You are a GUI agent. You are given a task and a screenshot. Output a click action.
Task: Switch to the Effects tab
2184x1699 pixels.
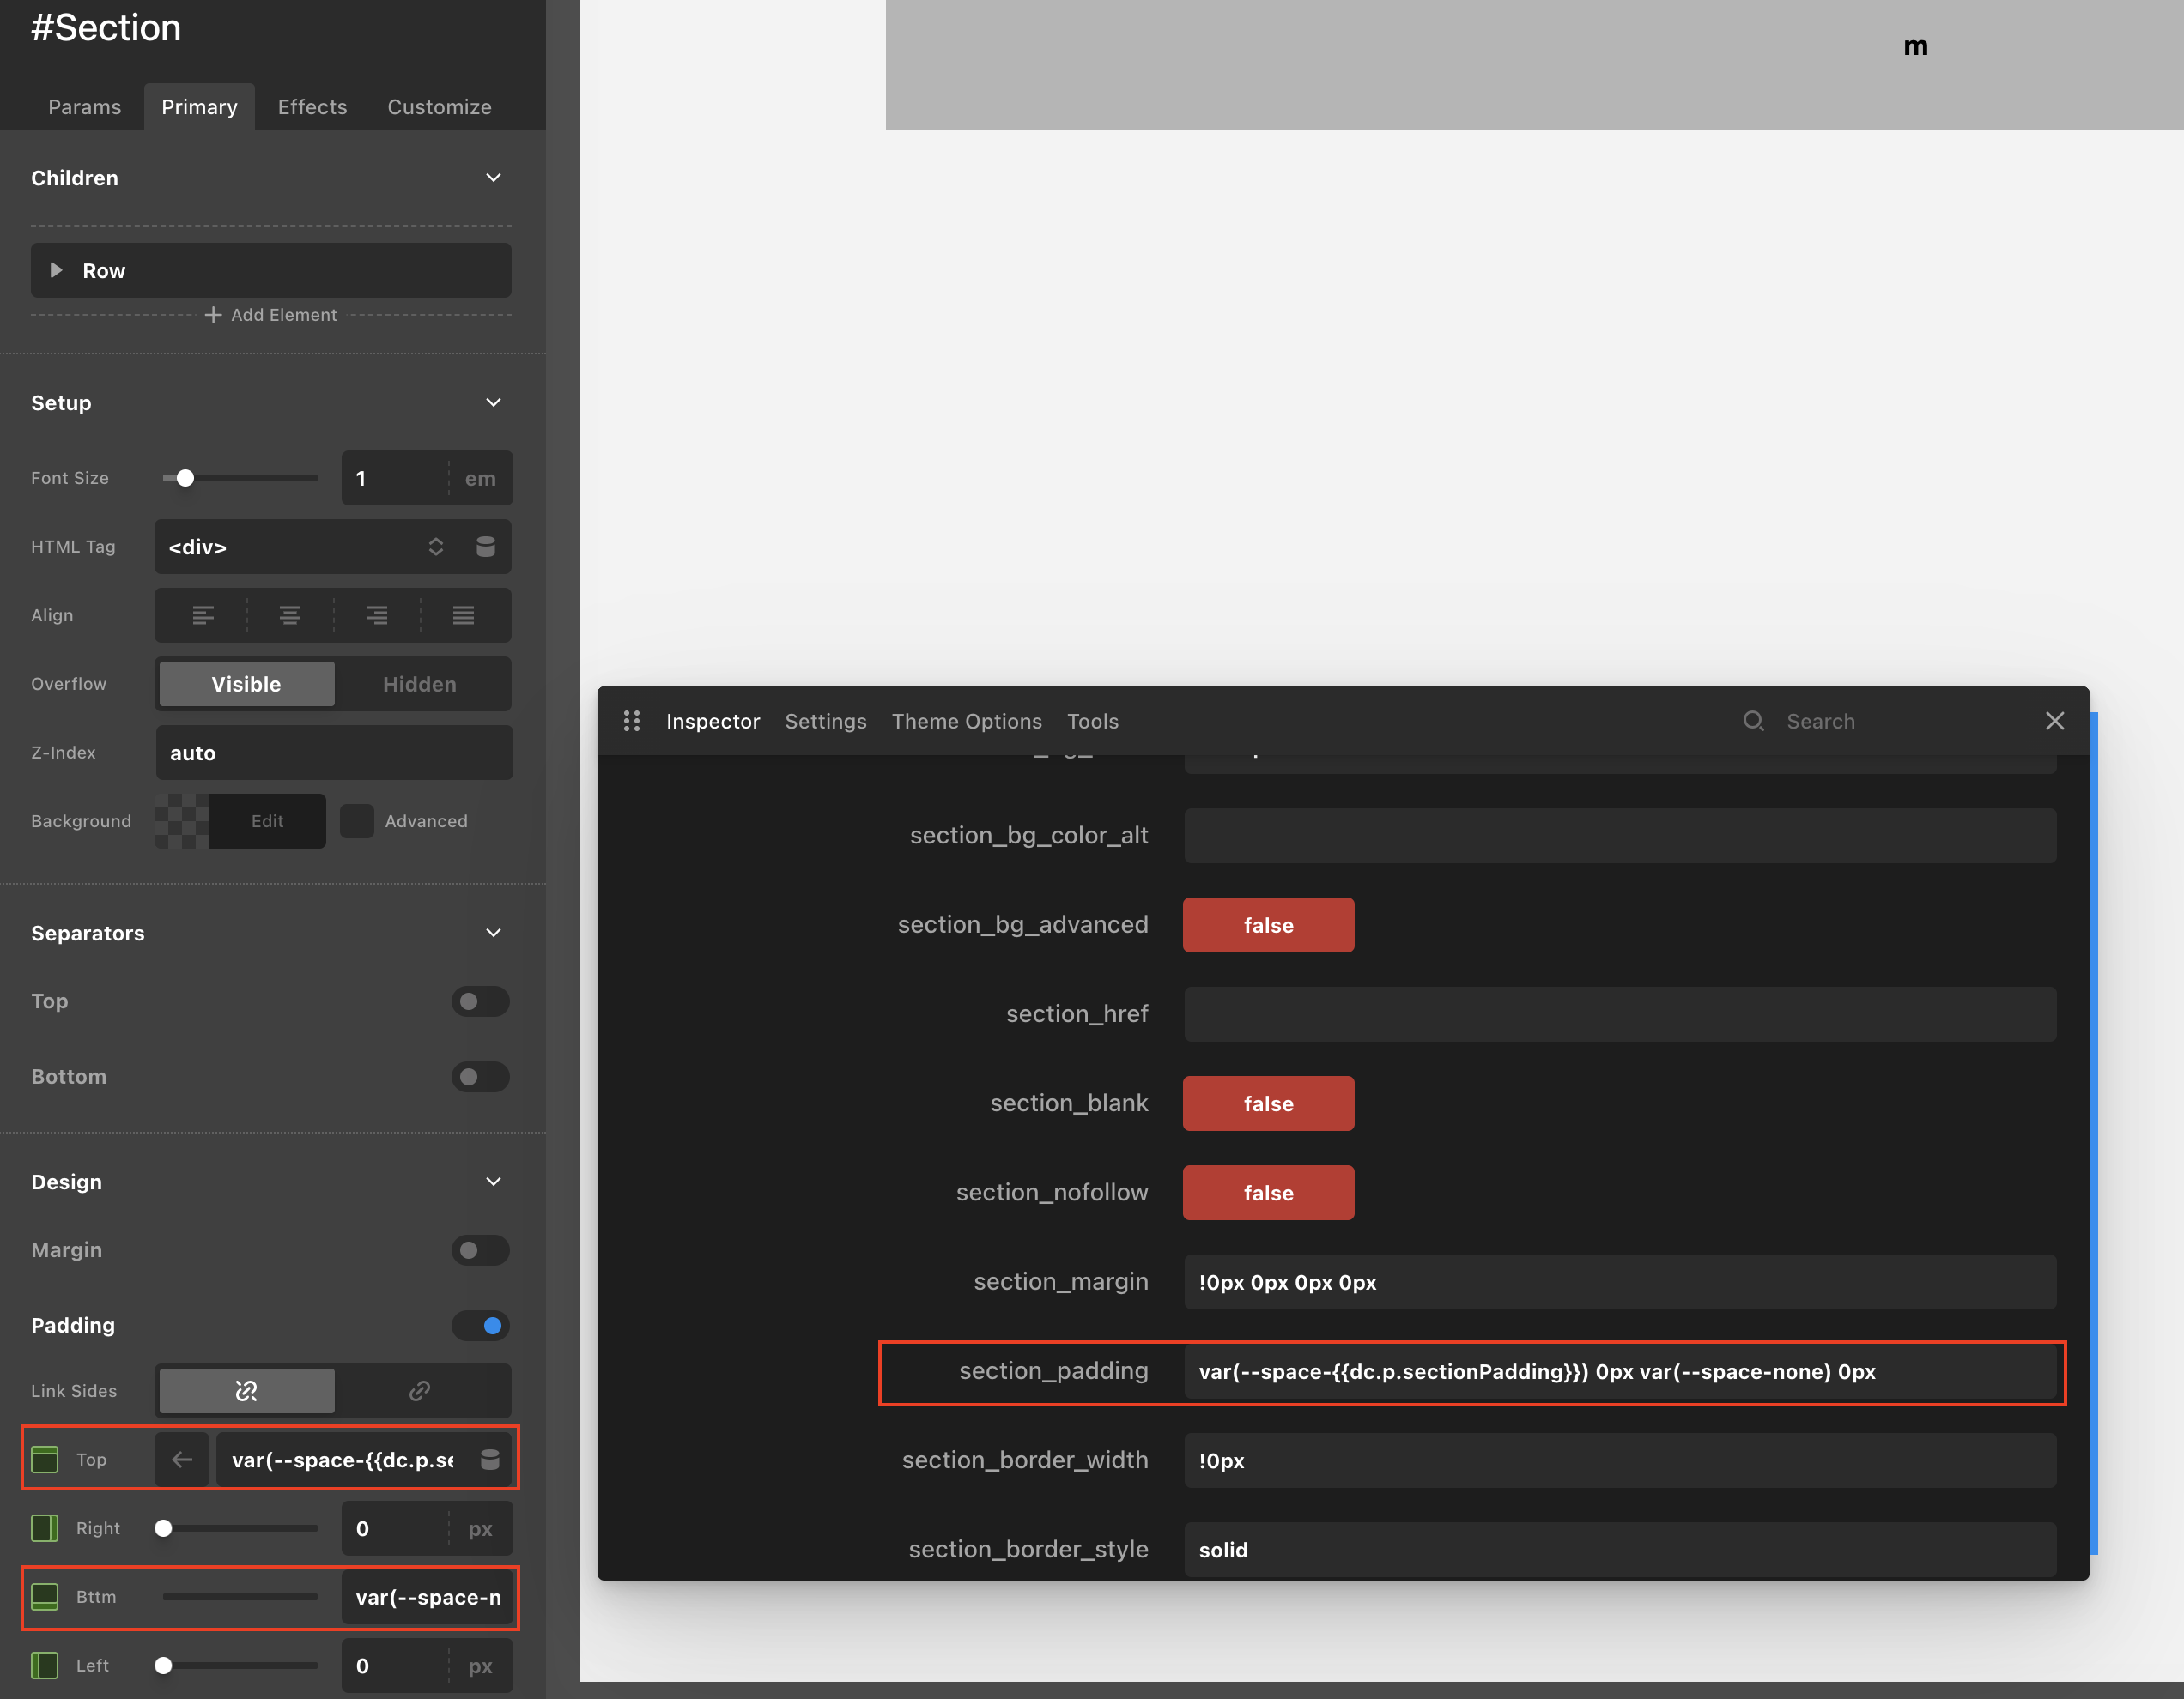pyautogui.click(x=312, y=107)
